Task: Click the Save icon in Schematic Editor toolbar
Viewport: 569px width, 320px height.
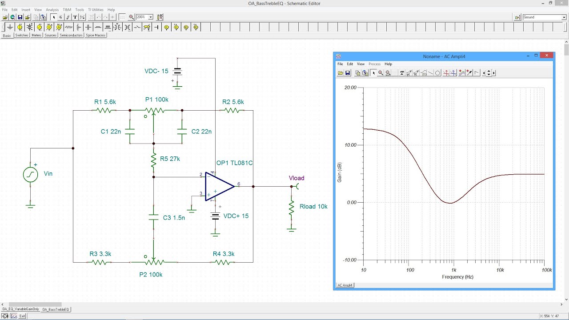Action: point(20,17)
